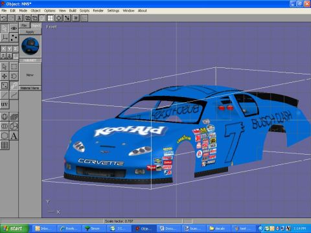Click the material name label under the sphere
Viewport: 311px width, 233px height.
pyautogui.click(x=30, y=60)
